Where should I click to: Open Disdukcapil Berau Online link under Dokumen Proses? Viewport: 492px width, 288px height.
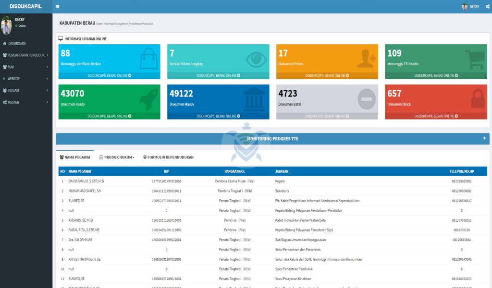coord(327,76)
